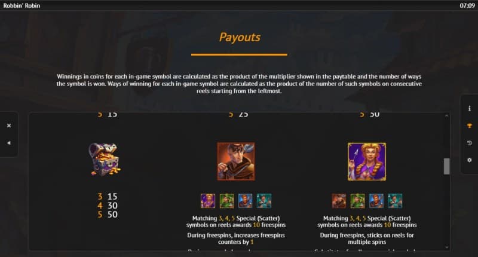Click the small teal icon under hooded archer

(x=263, y=201)
